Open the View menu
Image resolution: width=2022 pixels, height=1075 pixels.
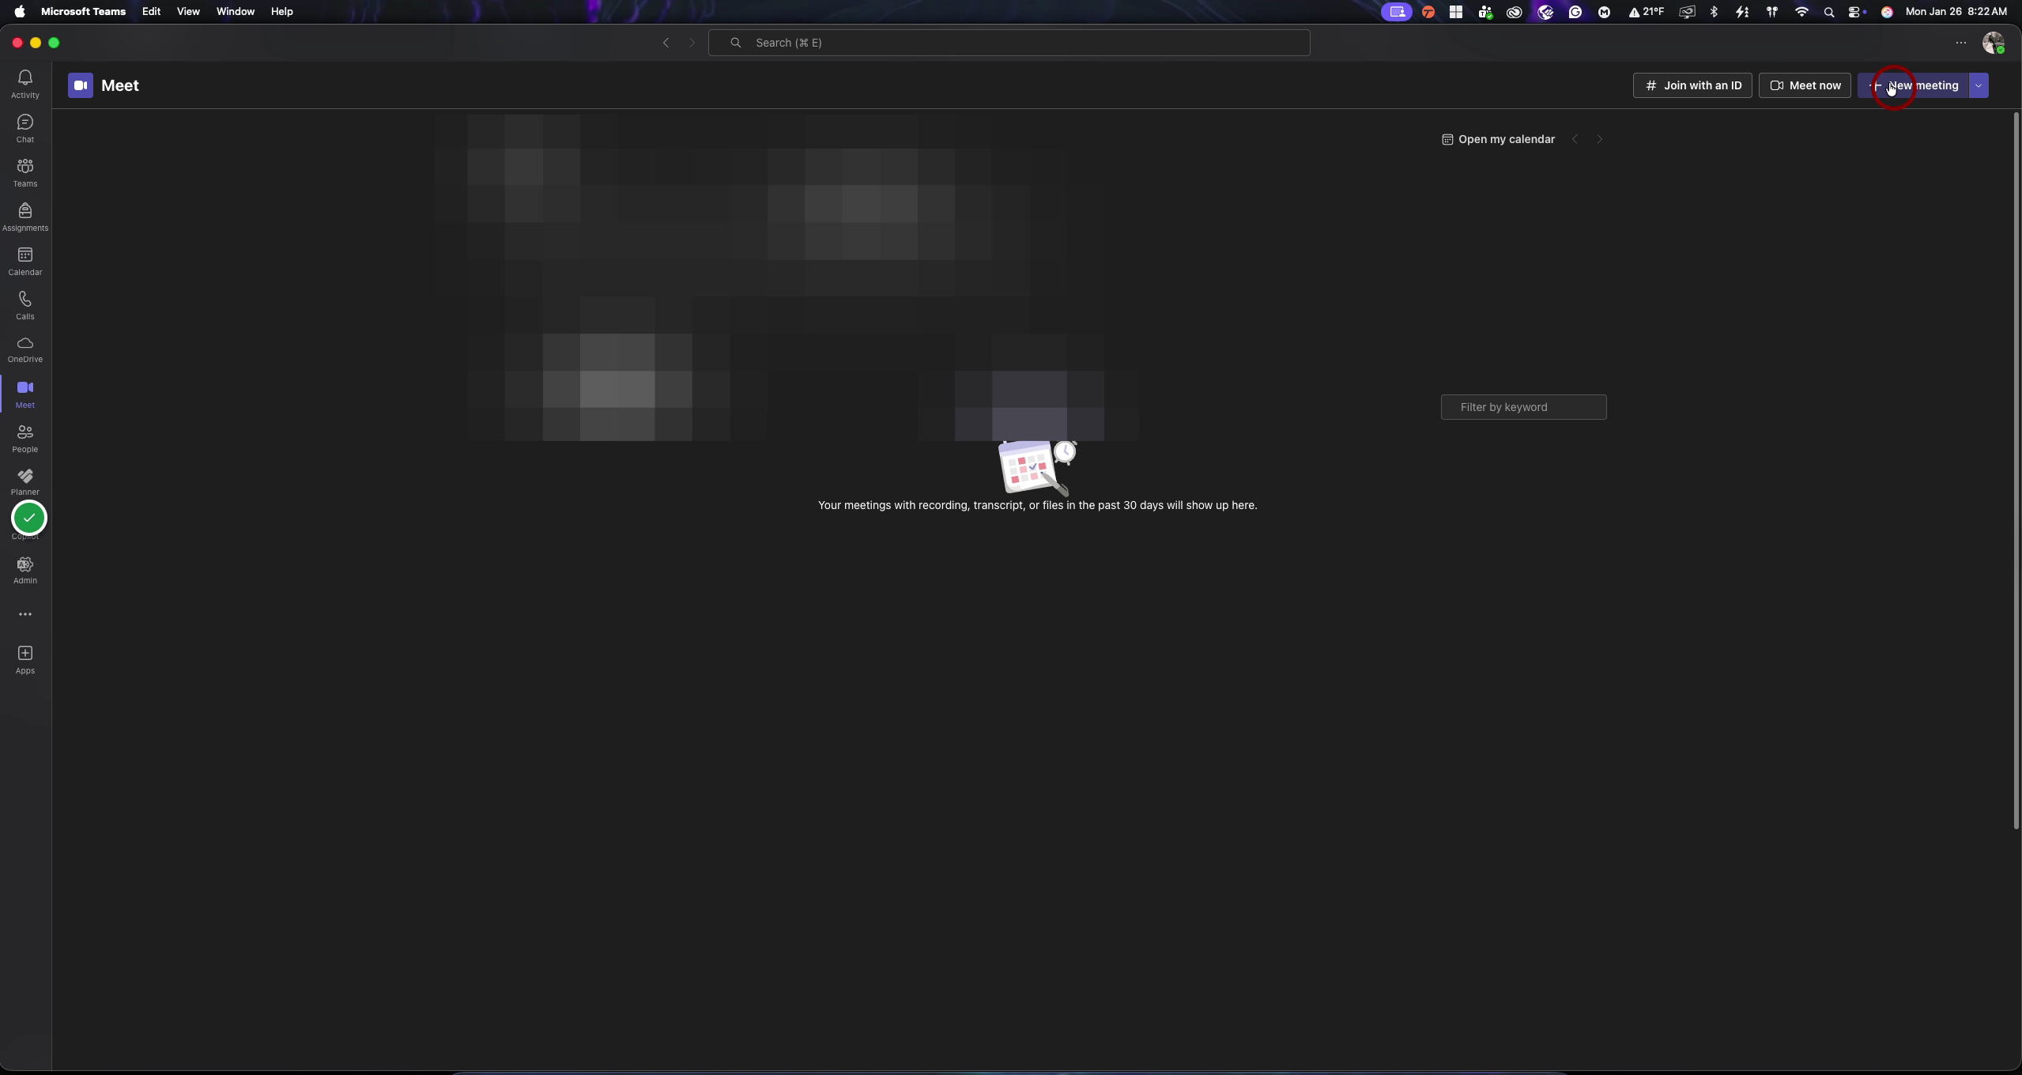(x=188, y=11)
